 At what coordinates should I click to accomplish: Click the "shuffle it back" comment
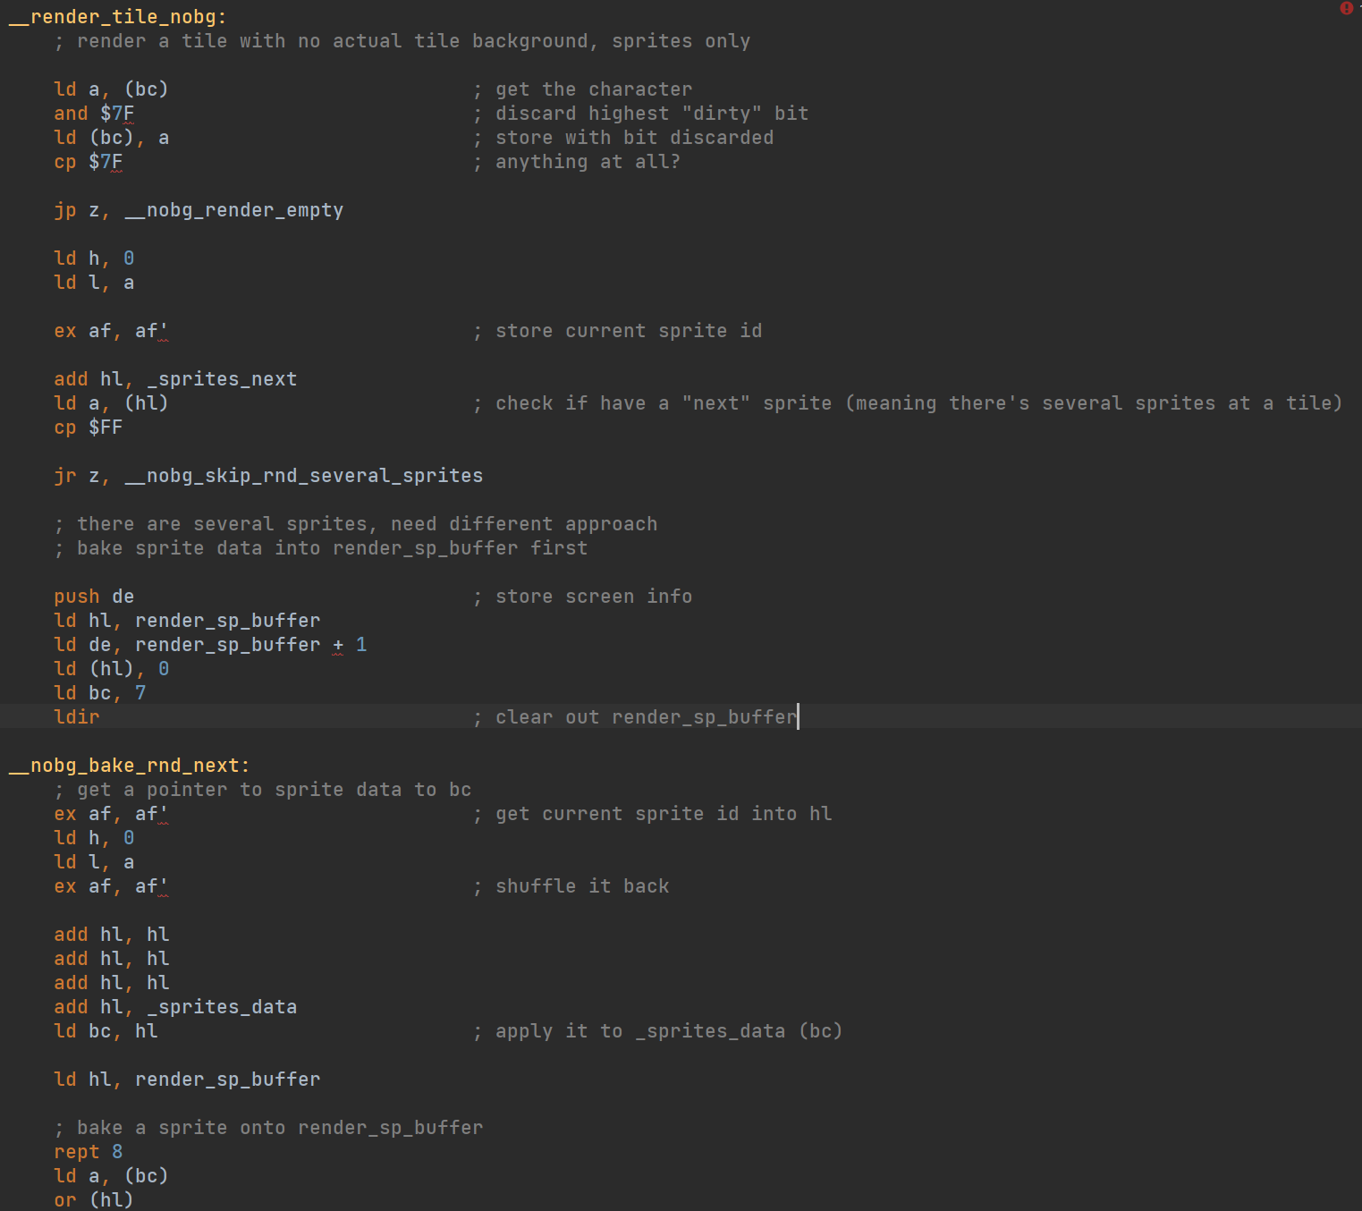[x=581, y=886]
